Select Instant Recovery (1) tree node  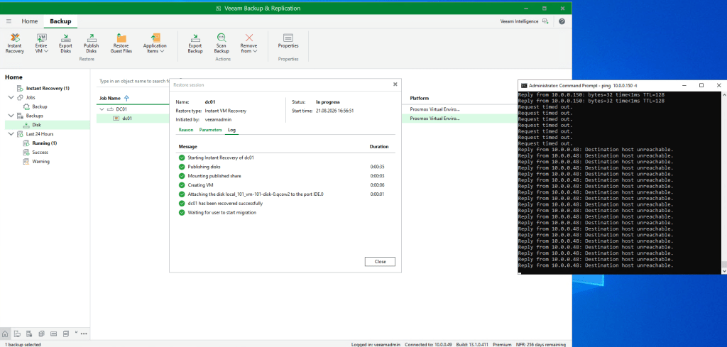point(48,88)
